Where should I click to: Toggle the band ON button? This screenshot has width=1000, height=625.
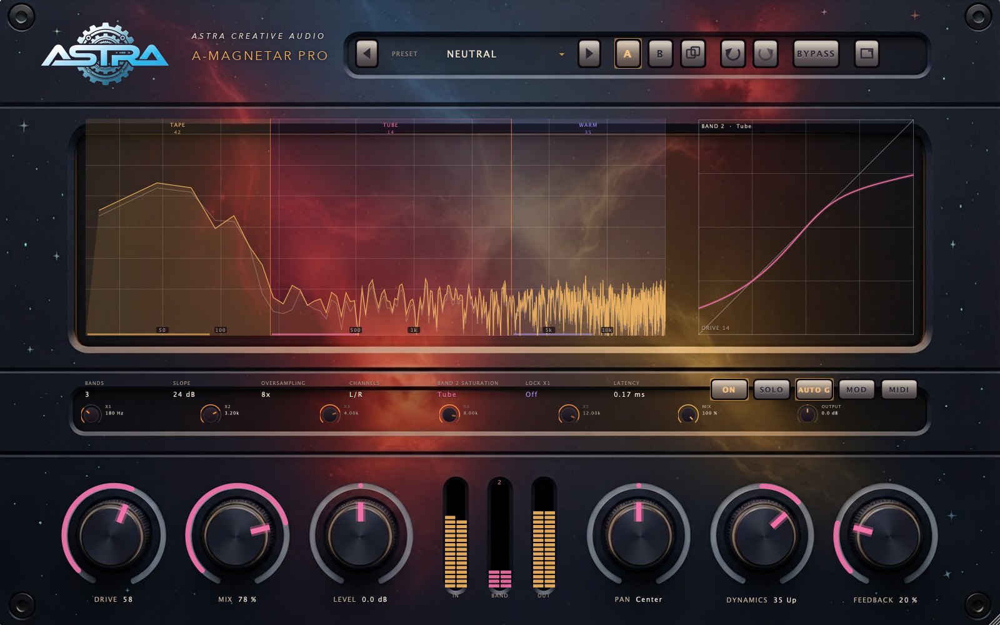pyautogui.click(x=729, y=389)
